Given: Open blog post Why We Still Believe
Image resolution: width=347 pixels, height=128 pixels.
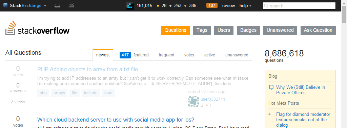Looking at the screenshot, I should [x=301, y=90].
